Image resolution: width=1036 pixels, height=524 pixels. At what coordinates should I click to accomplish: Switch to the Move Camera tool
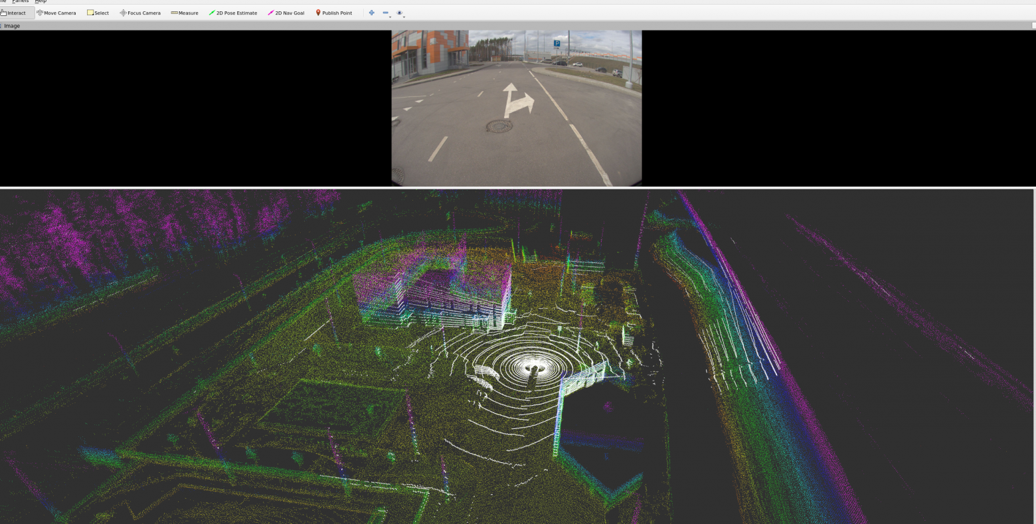(x=56, y=13)
